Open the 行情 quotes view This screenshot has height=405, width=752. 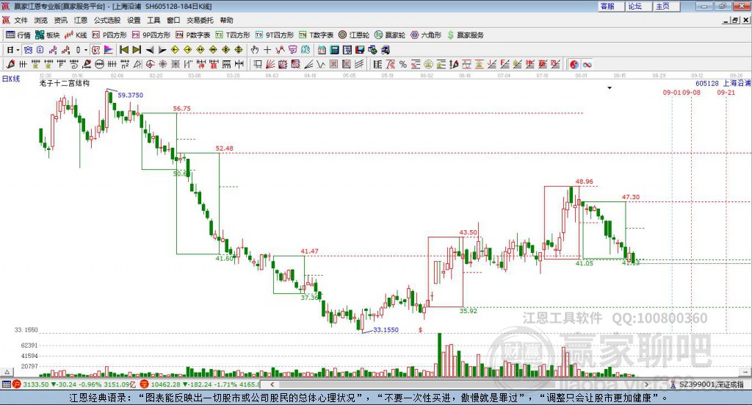tap(18, 35)
